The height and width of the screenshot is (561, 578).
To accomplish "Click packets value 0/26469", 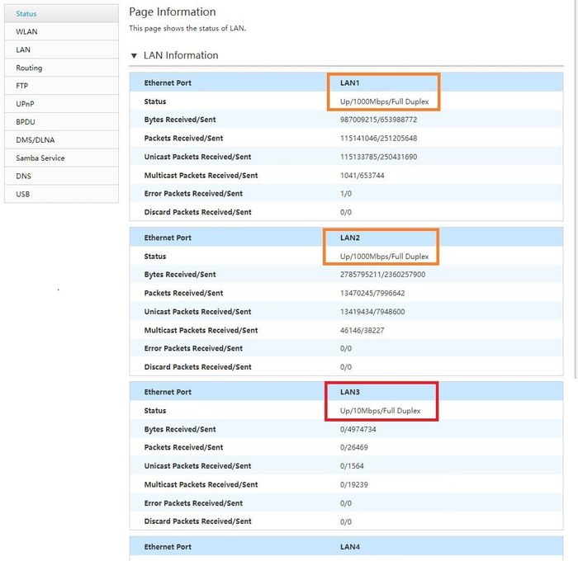I will pyautogui.click(x=354, y=447).
